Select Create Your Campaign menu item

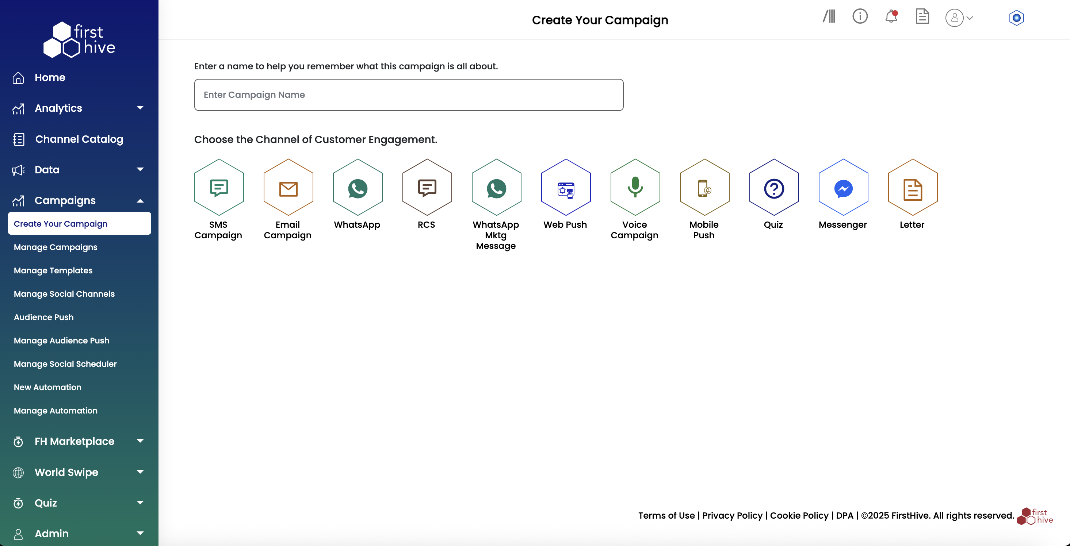pyautogui.click(x=79, y=224)
